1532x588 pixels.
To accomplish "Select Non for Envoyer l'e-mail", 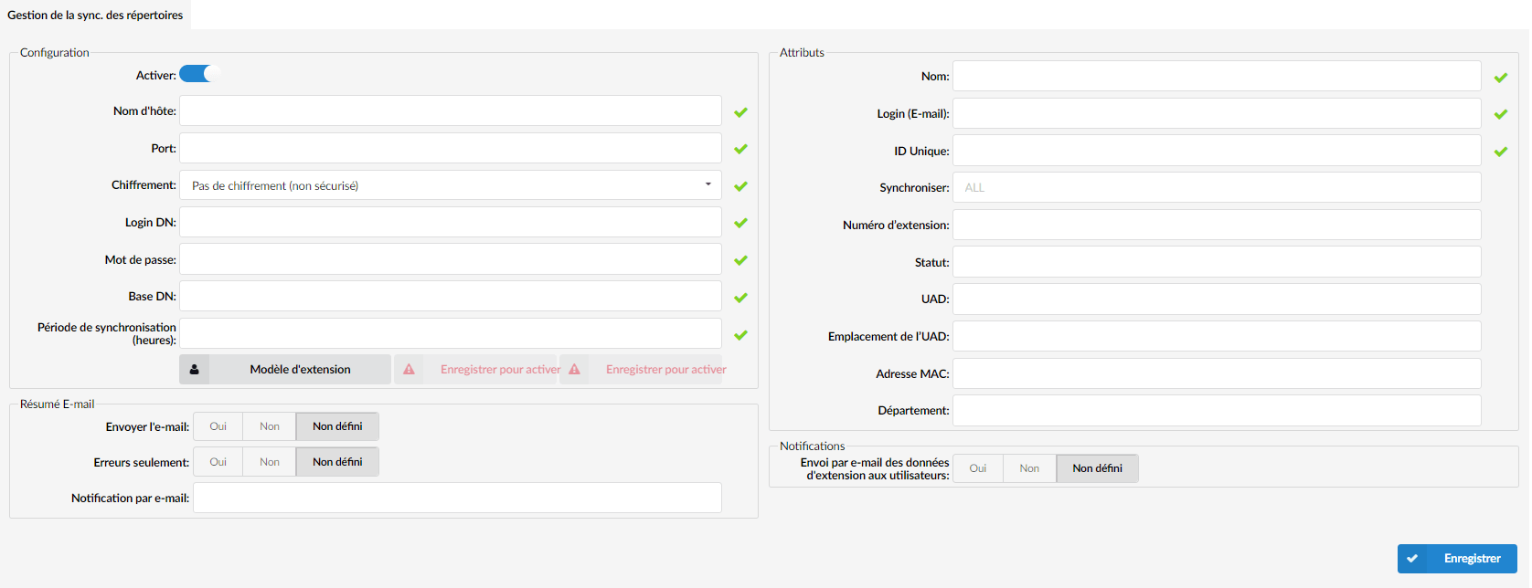I will pyautogui.click(x=270, y=426).
